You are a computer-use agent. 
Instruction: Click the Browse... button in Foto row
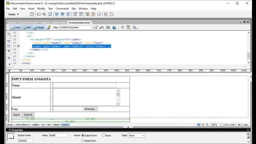pos(91,109)
